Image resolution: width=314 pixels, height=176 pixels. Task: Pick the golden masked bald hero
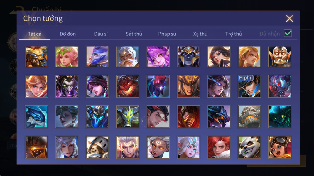tap(280, 57)
